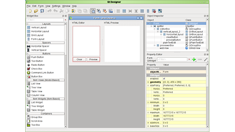The width and height of the screenshot is (235, 132).
Task: Select the Push Button widget icon
Action: (29, 57)
